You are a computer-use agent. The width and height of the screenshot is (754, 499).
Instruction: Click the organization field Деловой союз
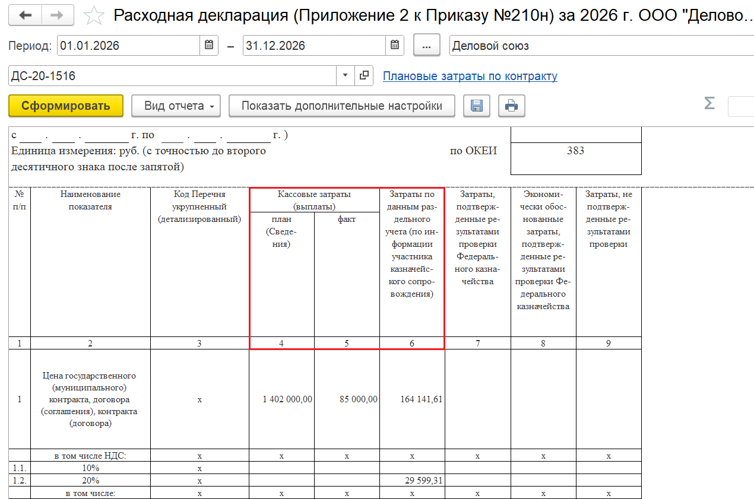click(601, 46)
